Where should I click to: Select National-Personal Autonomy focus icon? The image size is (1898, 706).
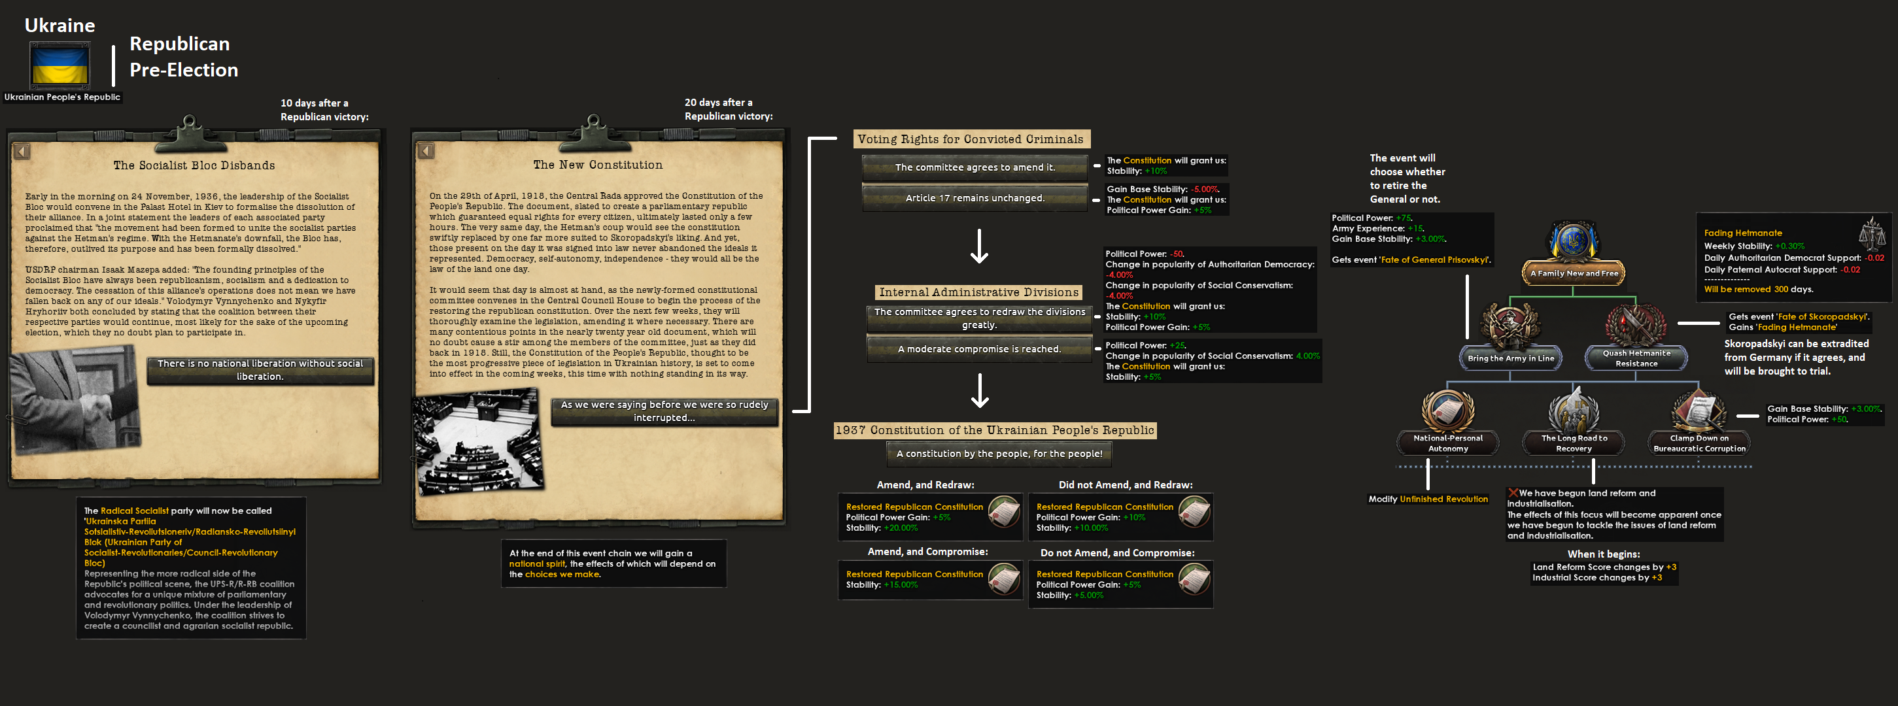tap(1447, 411)
